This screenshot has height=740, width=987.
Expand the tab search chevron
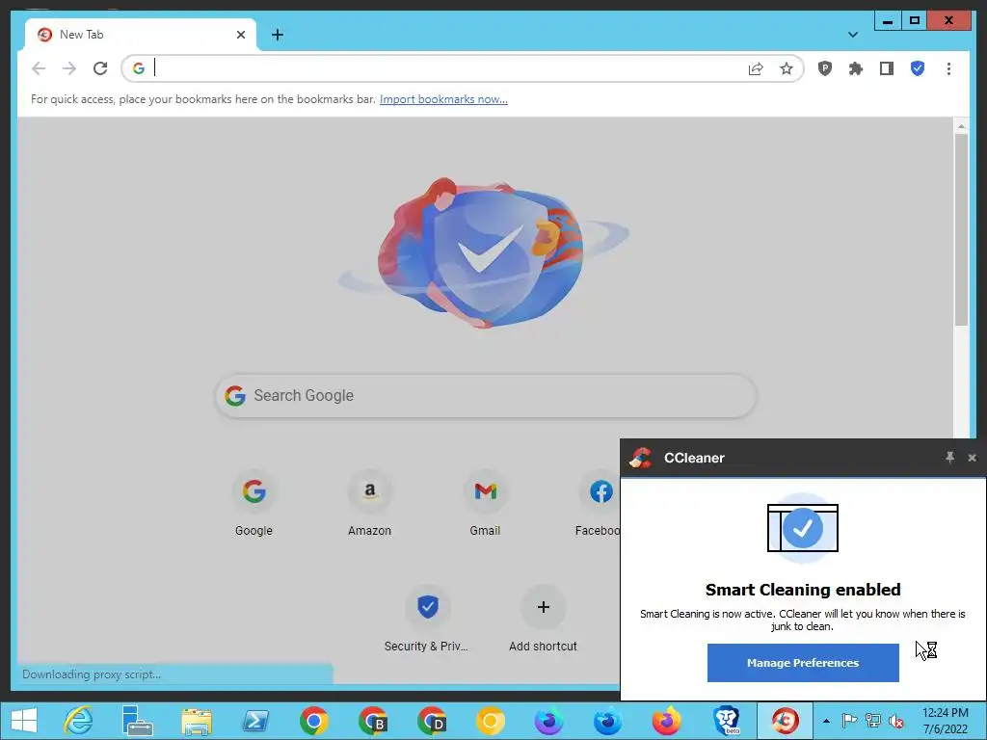tap(852, 35)
